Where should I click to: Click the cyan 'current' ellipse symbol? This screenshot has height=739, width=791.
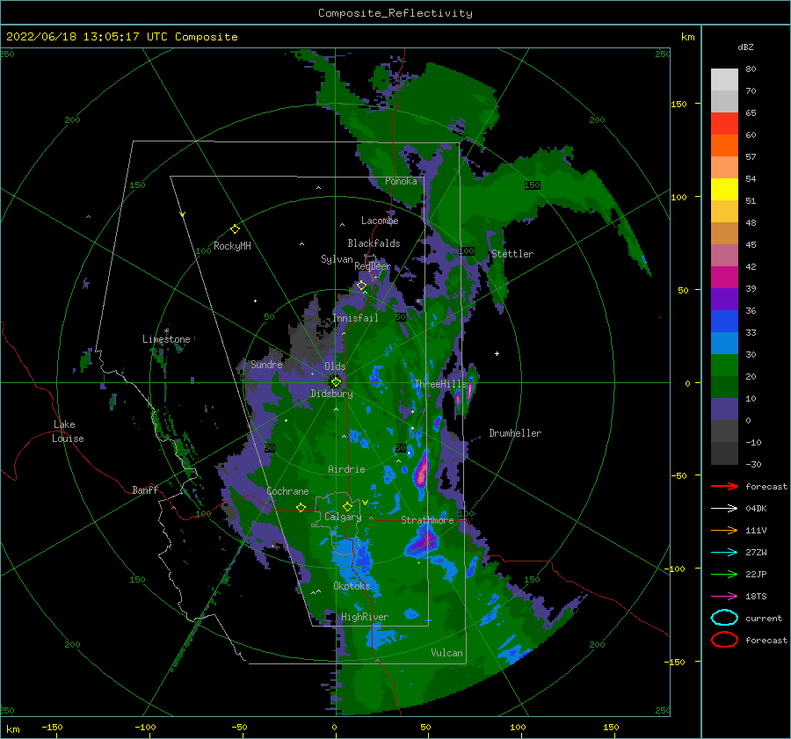click(x=724, y=618)
